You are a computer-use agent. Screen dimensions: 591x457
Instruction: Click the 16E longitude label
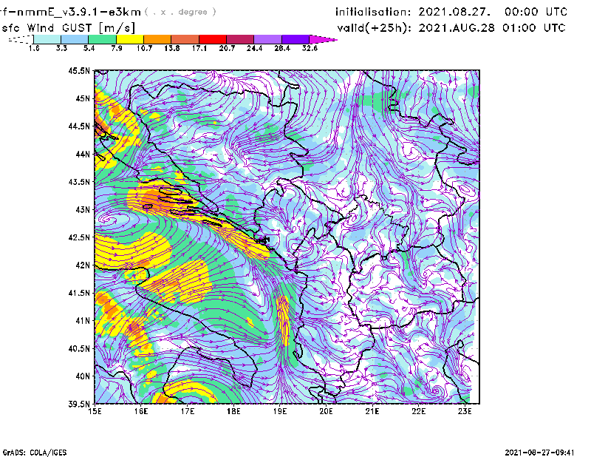pos(141,411)
